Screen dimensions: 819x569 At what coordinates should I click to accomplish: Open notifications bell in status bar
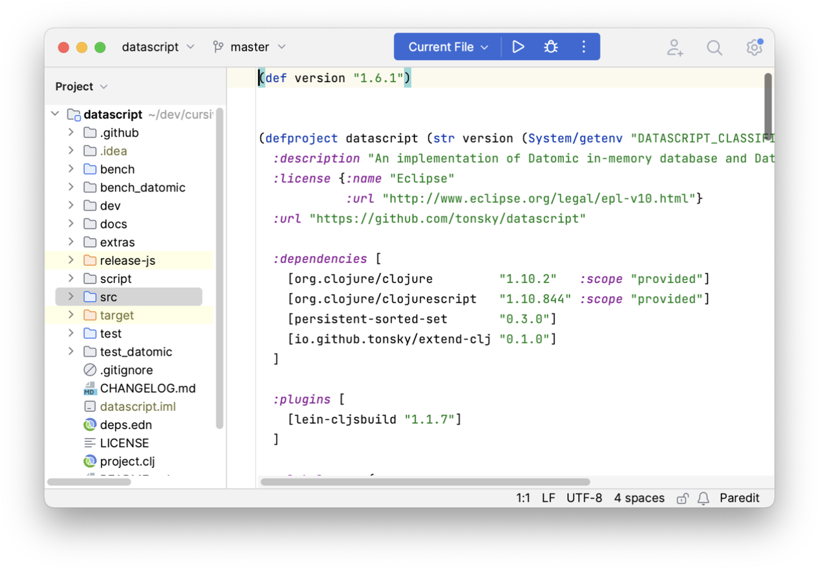703,498
